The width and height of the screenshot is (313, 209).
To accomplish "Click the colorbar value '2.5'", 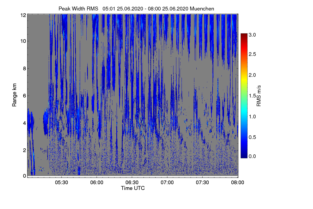I will 252,54.
